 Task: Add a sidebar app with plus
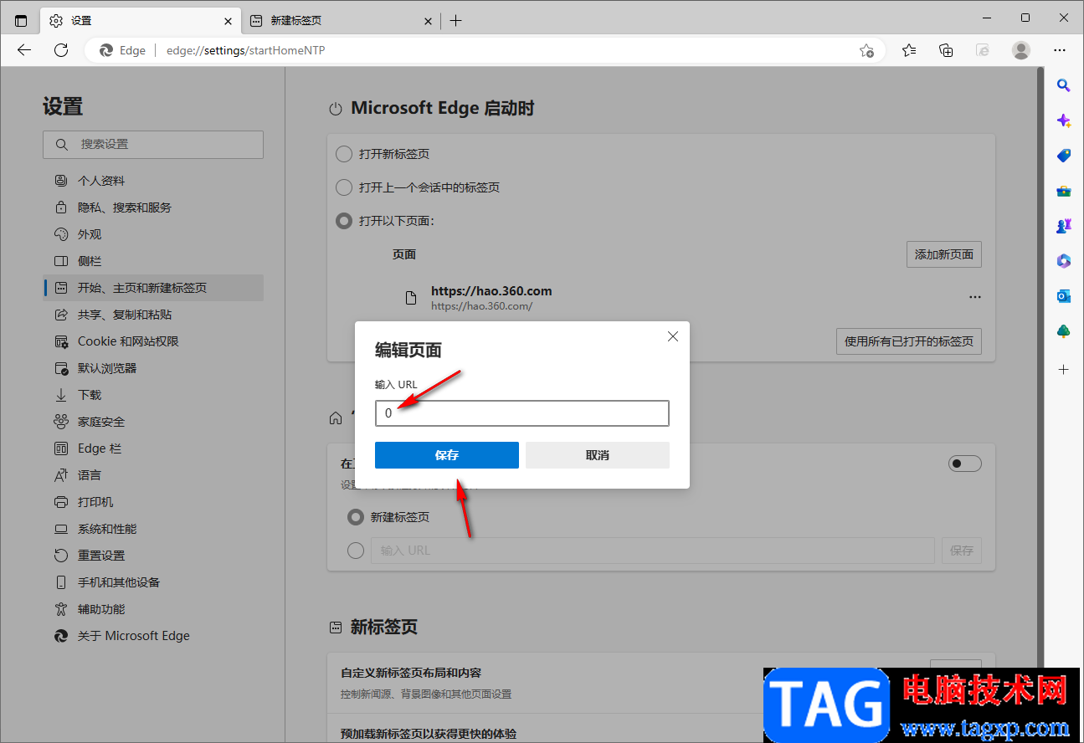pyautogui.click(x=1064, y=369)
